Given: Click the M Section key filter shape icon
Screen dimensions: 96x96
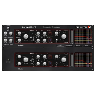Looking at the screenshot, I should pyautogui.click(x=50, y=40).
